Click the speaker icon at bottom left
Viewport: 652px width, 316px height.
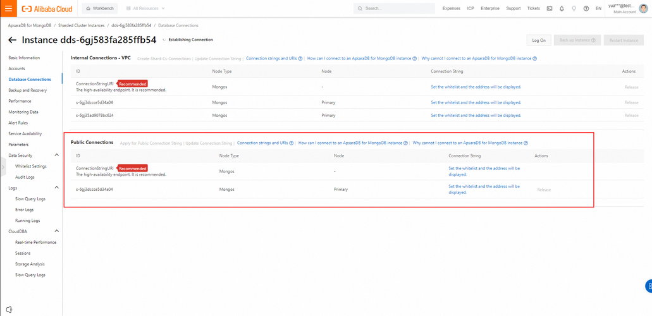pyautogui.click(x=9, y=309)
